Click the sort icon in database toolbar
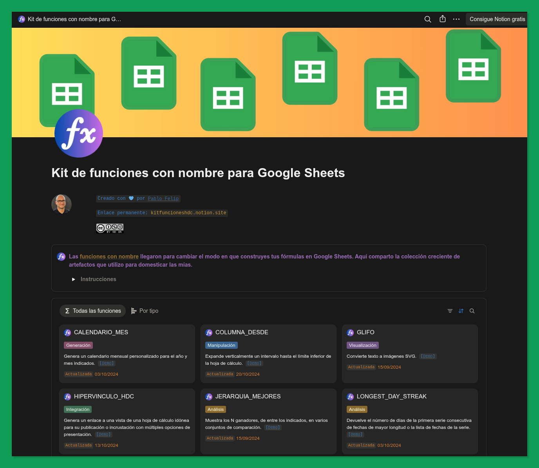The width and height of the screenshot is (539, 468). coord(461,311)
